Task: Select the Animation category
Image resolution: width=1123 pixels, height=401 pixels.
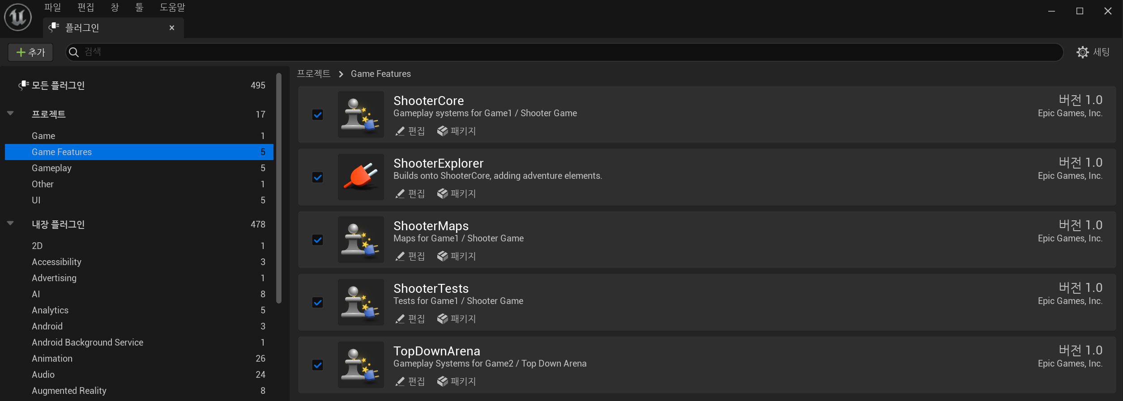Action: [x=139, y=359]
